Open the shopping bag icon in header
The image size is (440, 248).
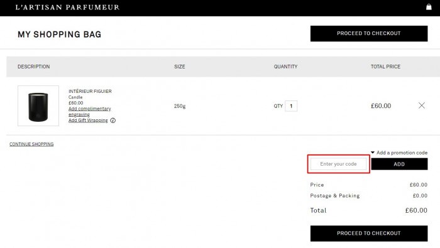click(x=429, y=7)
